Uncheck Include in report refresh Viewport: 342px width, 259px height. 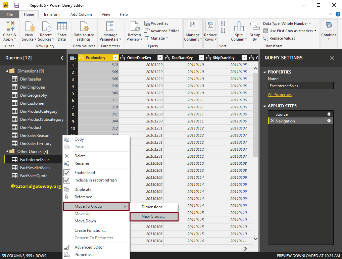tap(66, 180)
